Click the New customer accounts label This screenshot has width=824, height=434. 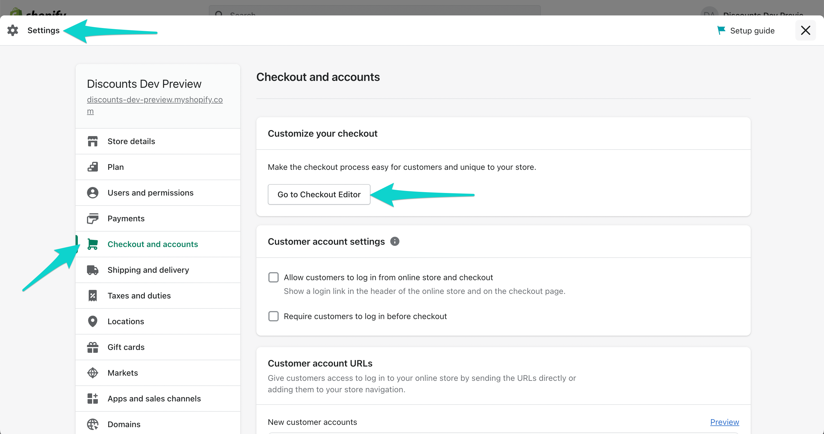point(312,422)
